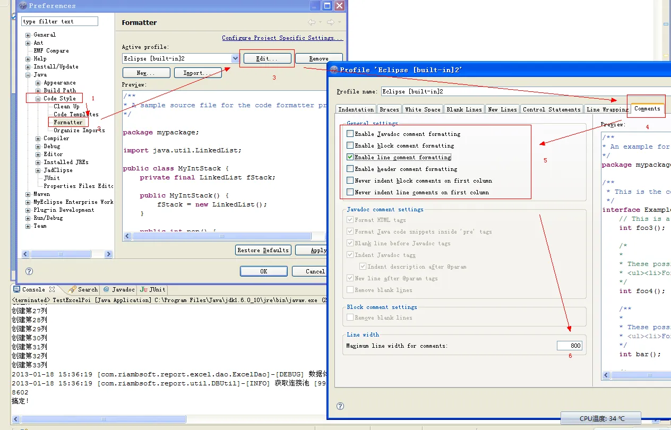This screenshot has width=671, height=430.
Task: Switch to the Braces tab
Action: 389,109
